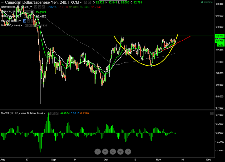
Task: Open settings gear for MA (20, close)
Action: click(x=28, y=21)
